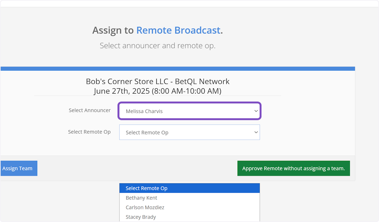The image size is (379, 222).
Task: Choose Bethany Kent from the remote op list
Action: (141, 198)
